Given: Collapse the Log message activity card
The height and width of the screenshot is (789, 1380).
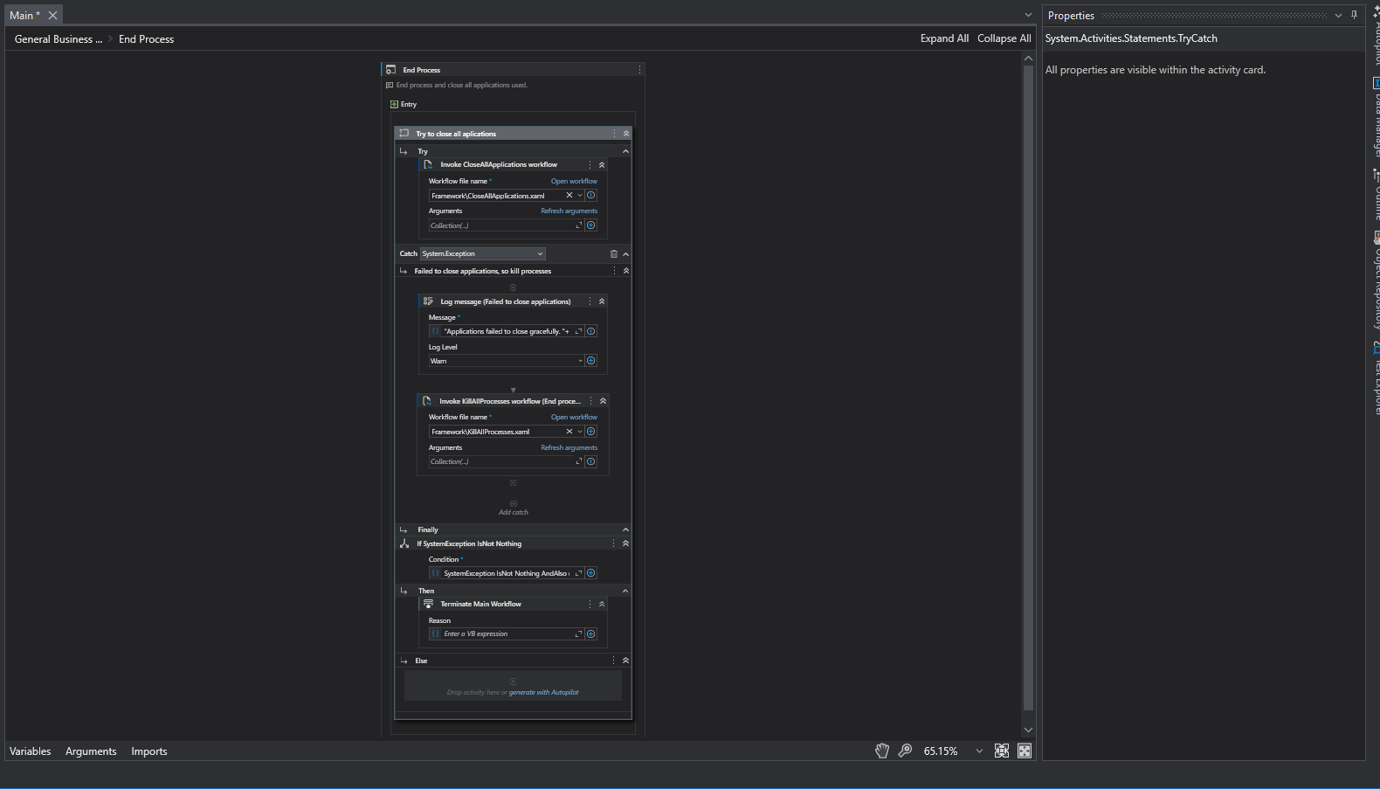Looking at the screenshot, I should tap(602, 301).
